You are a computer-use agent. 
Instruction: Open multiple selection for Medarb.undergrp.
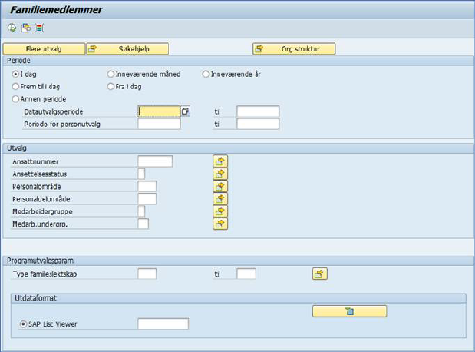coord(220,224)
